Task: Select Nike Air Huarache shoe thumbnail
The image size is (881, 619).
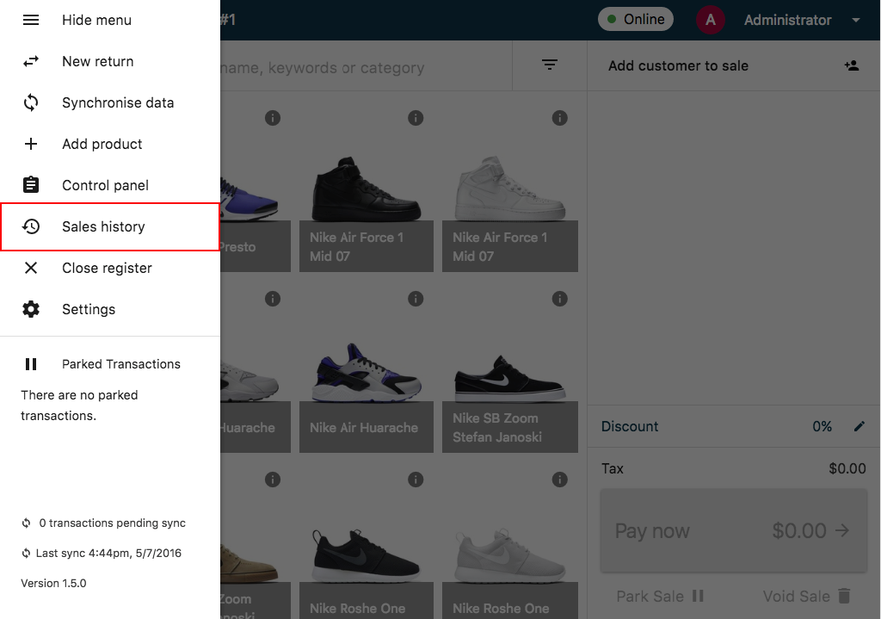Action: click(366, 372)
